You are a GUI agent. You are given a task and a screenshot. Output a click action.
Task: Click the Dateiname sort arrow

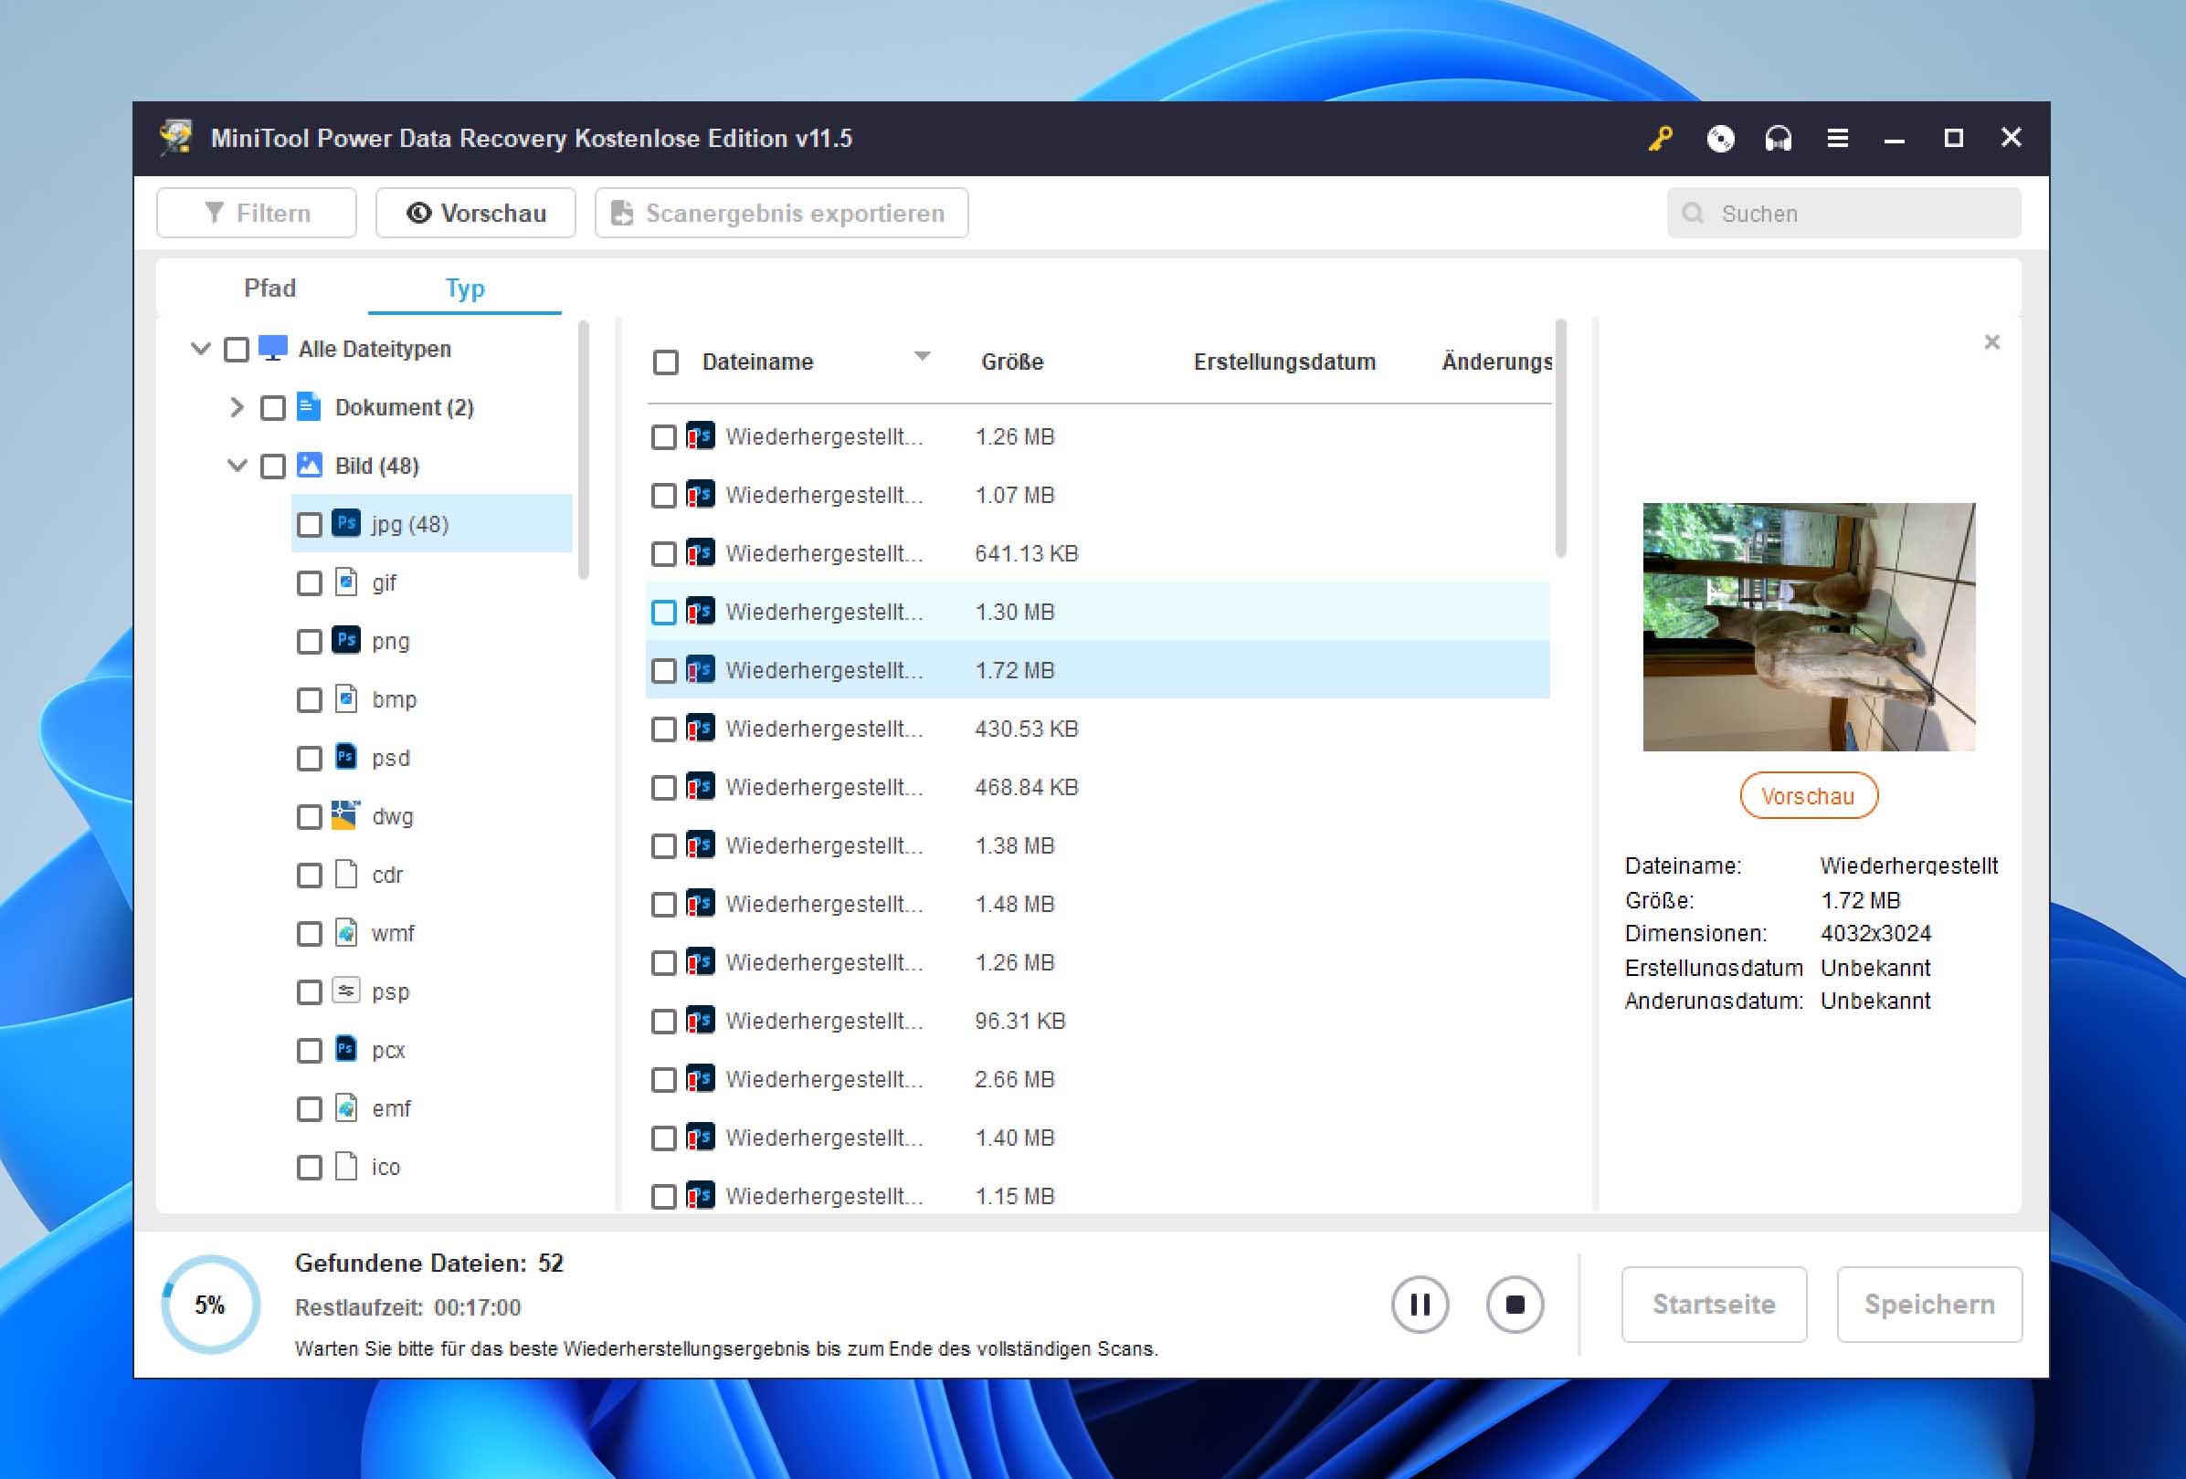pyautogui.click(x=922, y=355)
